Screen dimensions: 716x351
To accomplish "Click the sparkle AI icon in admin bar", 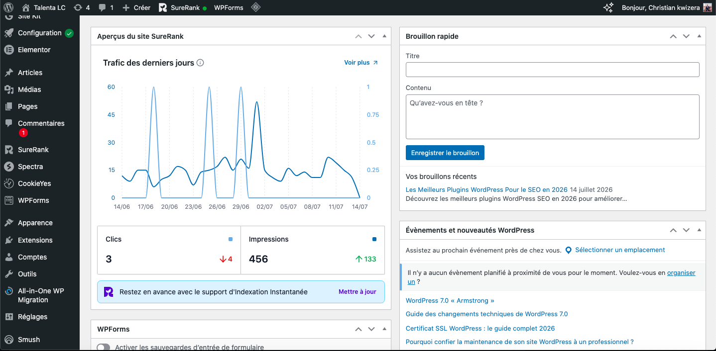I will (608, 7).
